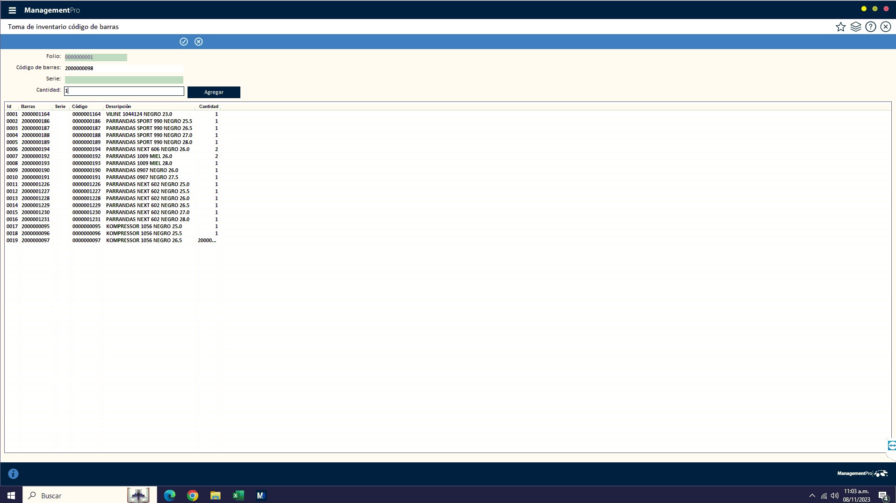Open the ManagementPro hamburger menu

12,10
